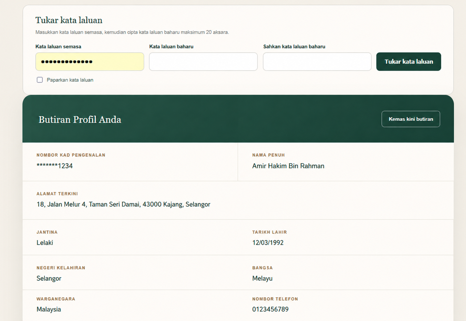The image size is (466, 321).
Task: Click the Warganegara value Malaysia
Action: (49, 309)
